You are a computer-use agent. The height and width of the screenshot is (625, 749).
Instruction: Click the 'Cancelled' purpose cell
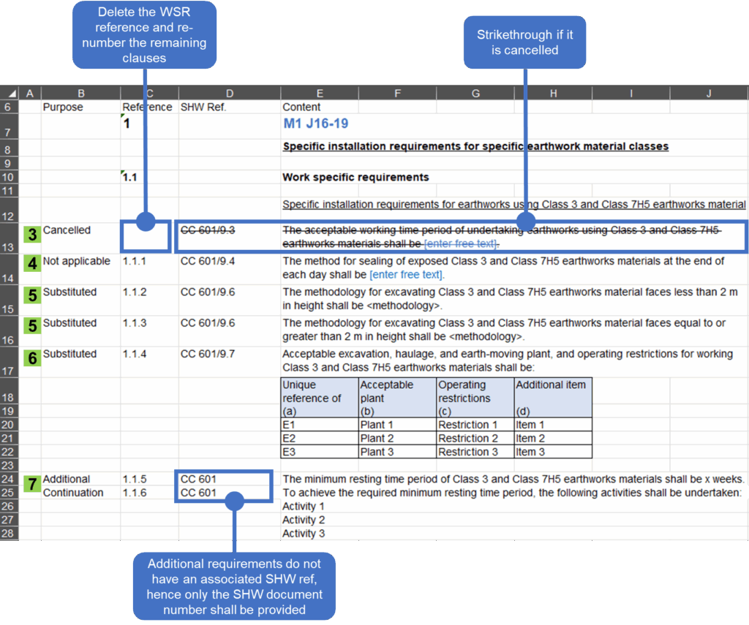(x=67, y=230)
